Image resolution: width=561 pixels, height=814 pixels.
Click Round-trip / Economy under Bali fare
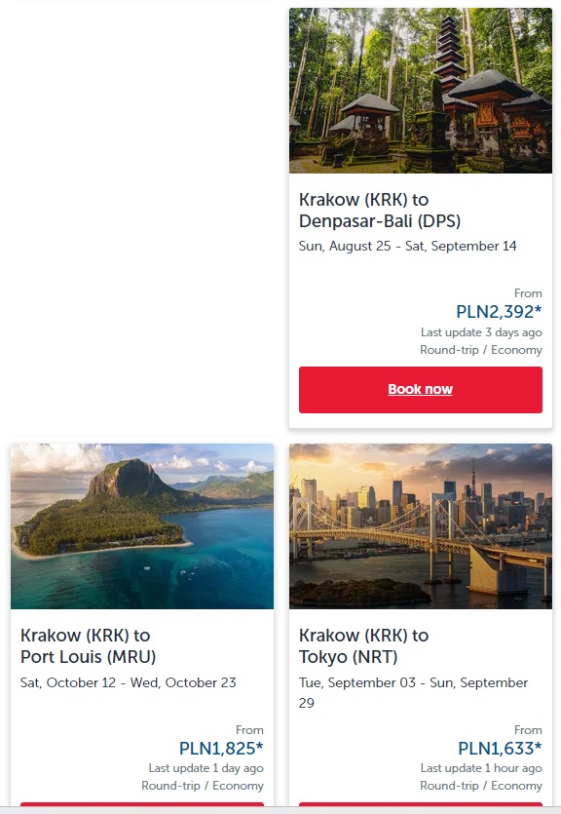[x=480, y=350]
